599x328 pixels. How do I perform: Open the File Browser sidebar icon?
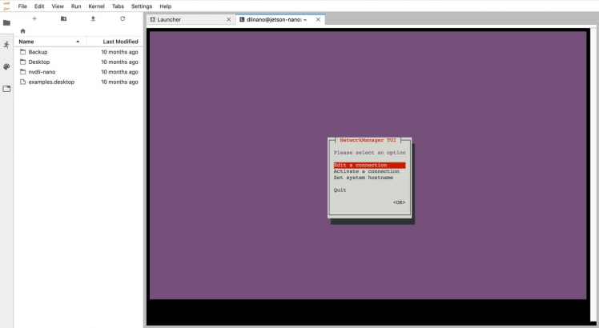(6, 23)
